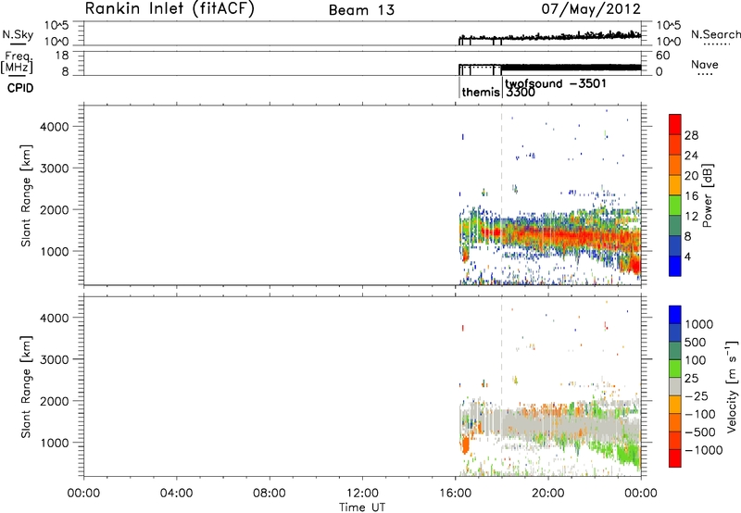Click the "24" label on Power scale
Image resolution: width=741 pixels, height=513 pixels.
(691, 156)
